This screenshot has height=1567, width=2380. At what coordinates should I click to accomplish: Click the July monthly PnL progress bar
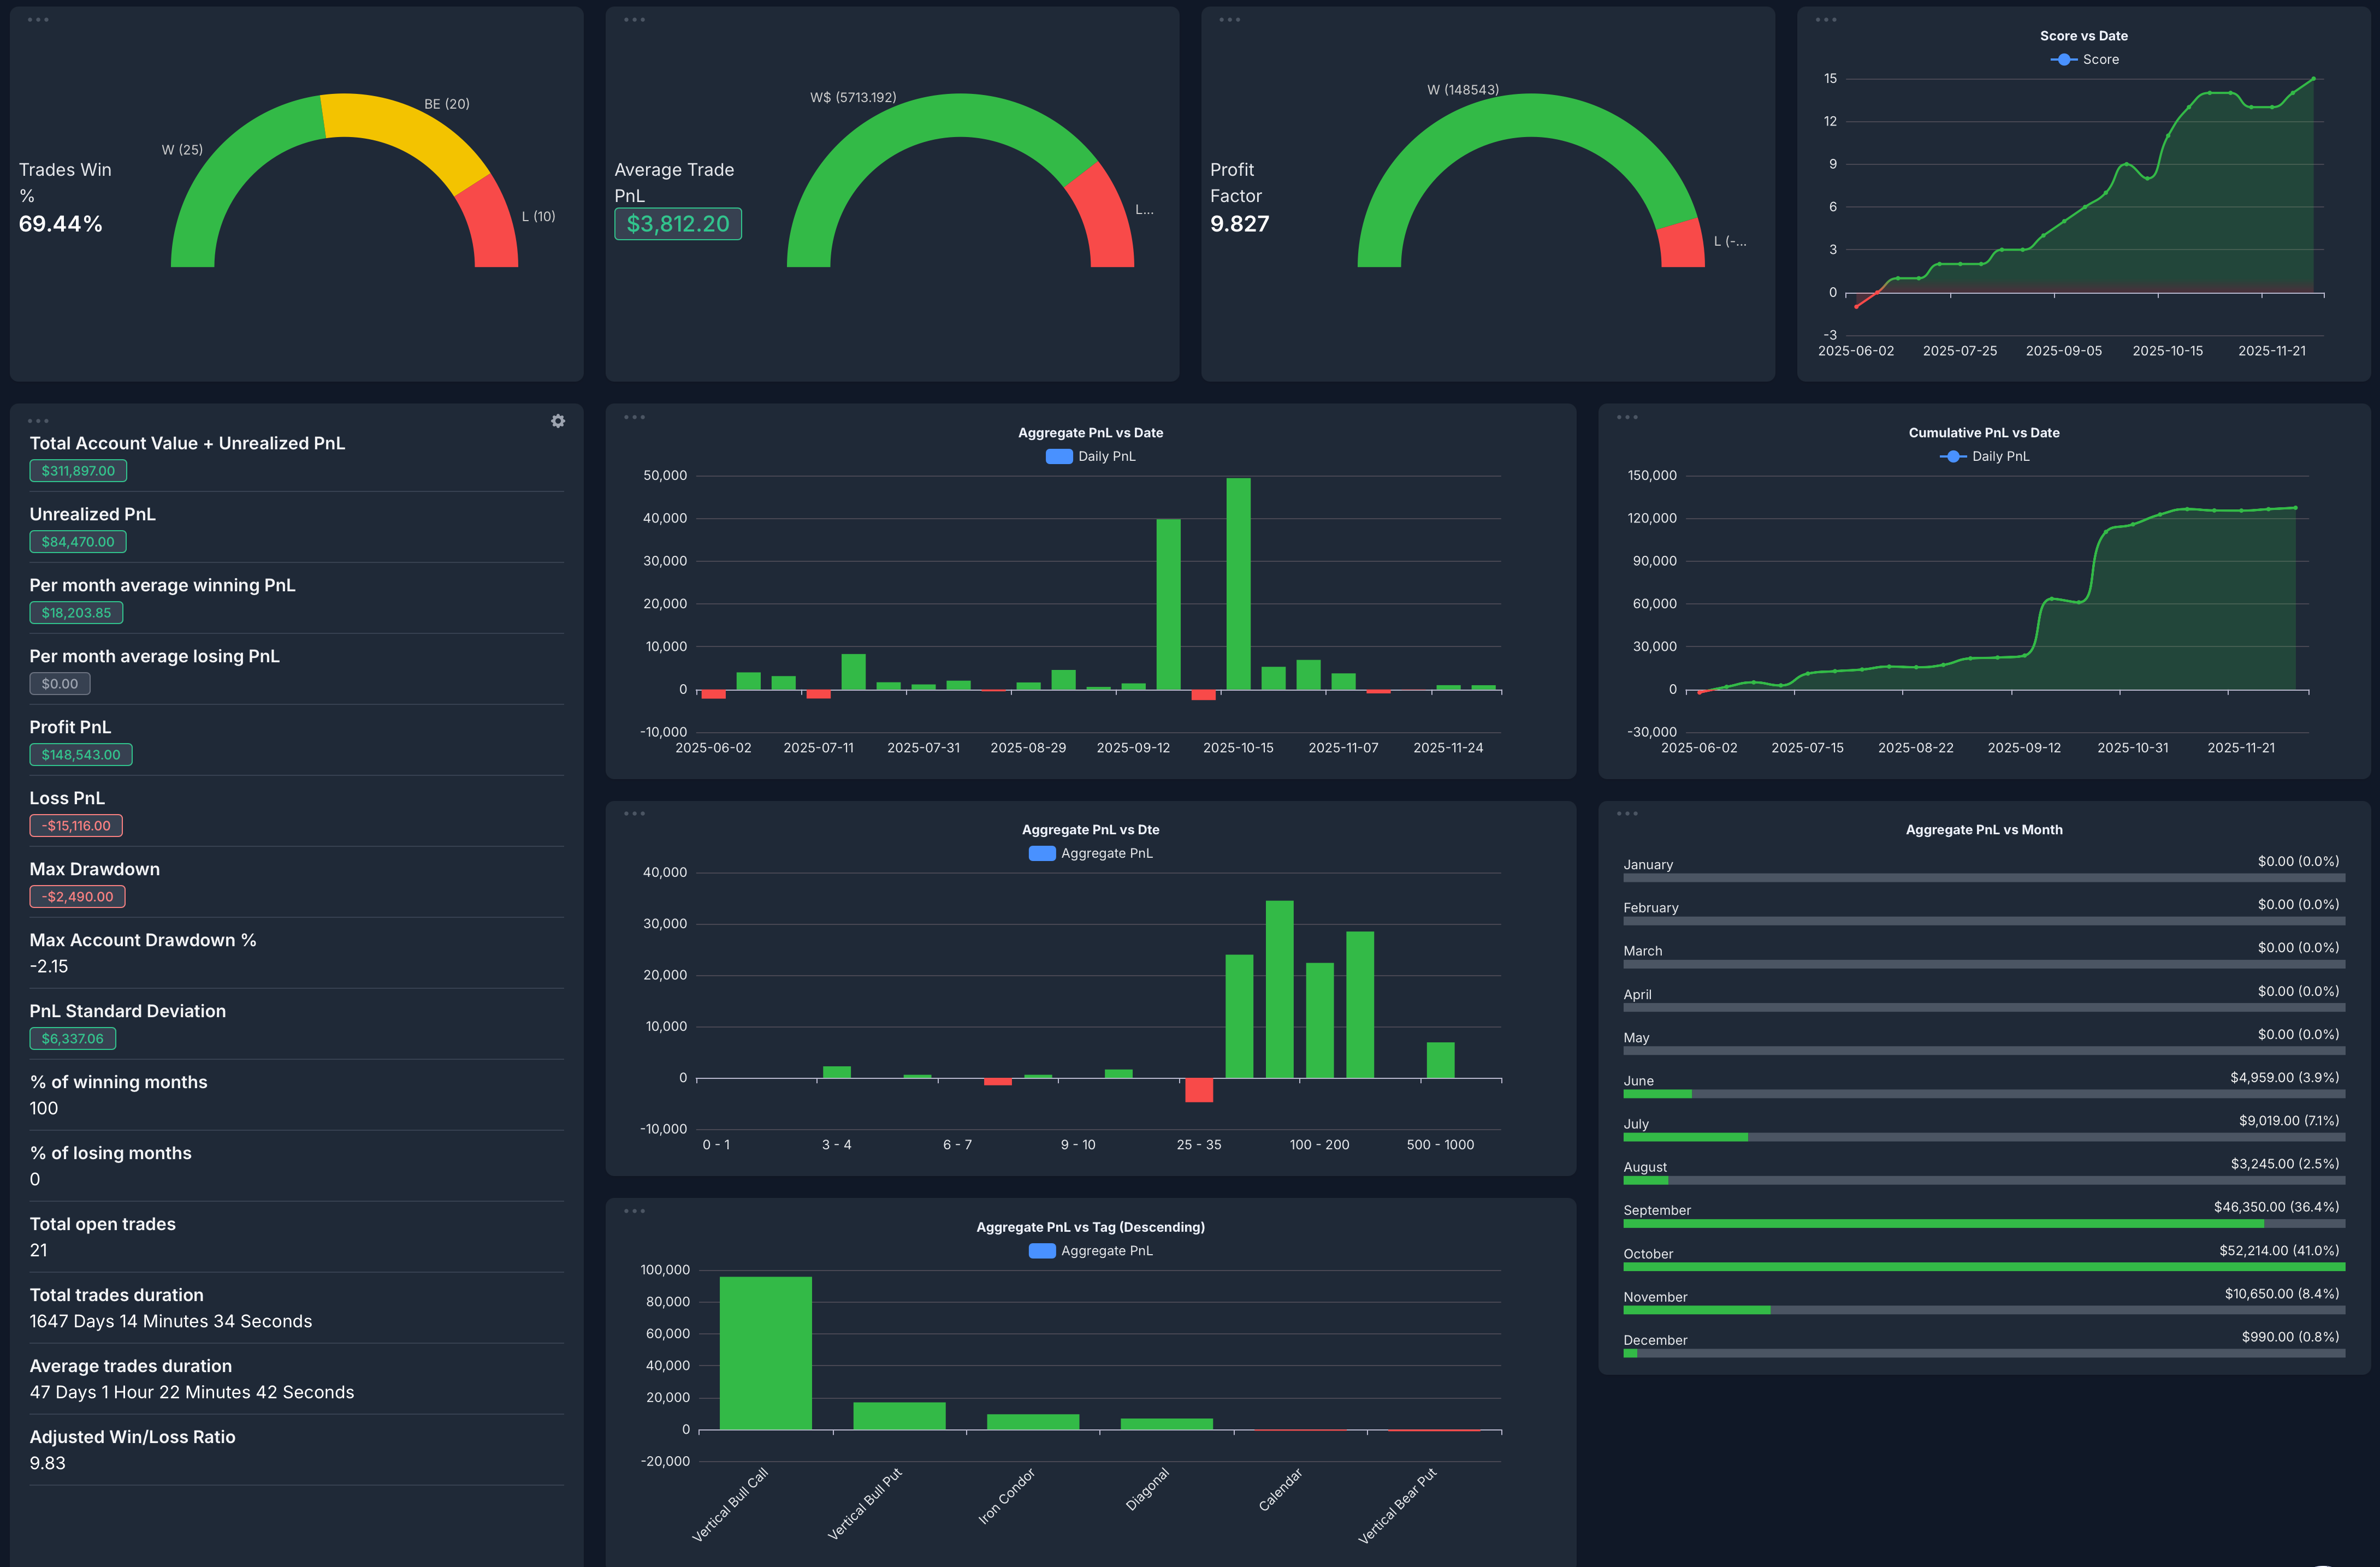point(1984,1137)
